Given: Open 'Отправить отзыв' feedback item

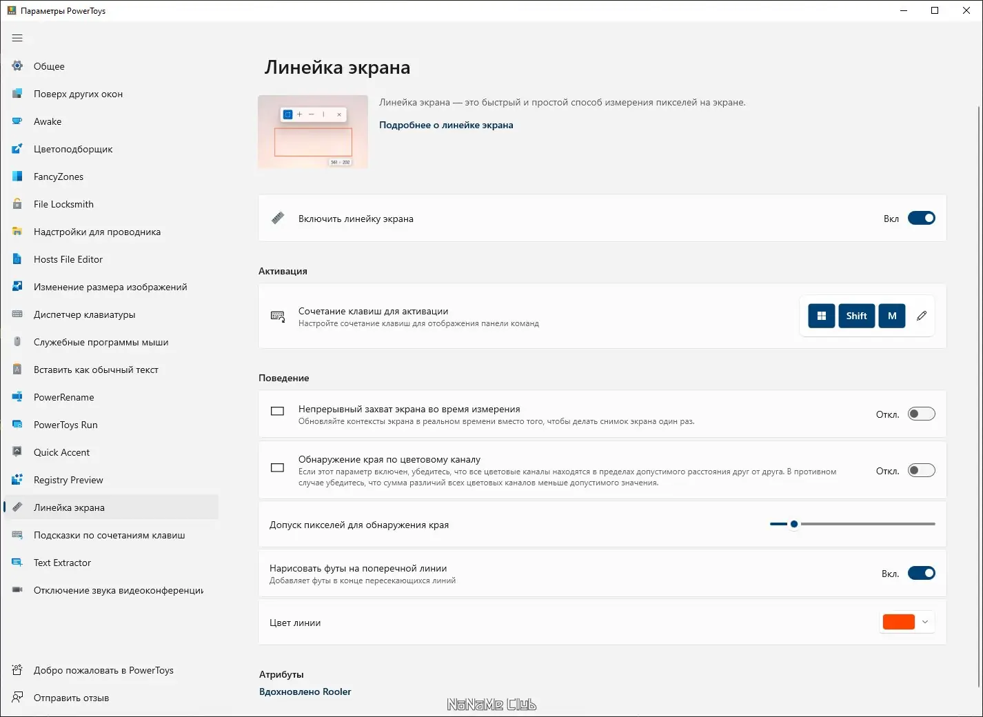Looking at the screenshot, I should coord(71,698).
